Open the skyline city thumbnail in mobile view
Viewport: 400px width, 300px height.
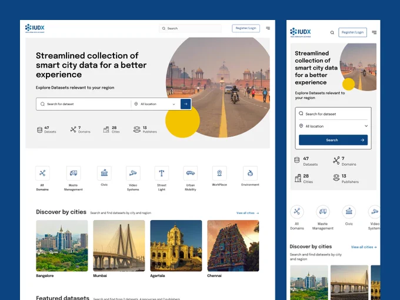tap(309, 282)
